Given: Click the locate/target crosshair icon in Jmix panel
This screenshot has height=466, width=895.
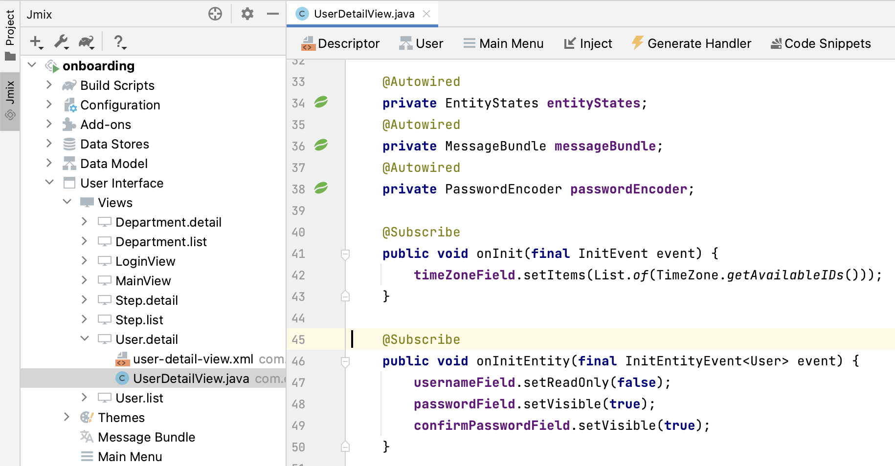Looking at the screenshot, I should [x=215, y=14].
